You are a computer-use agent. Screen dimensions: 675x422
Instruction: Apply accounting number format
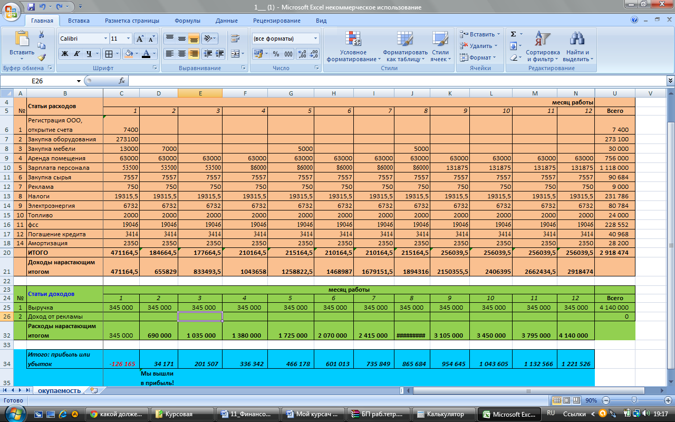pyautogui.click(x=258, y=54)
